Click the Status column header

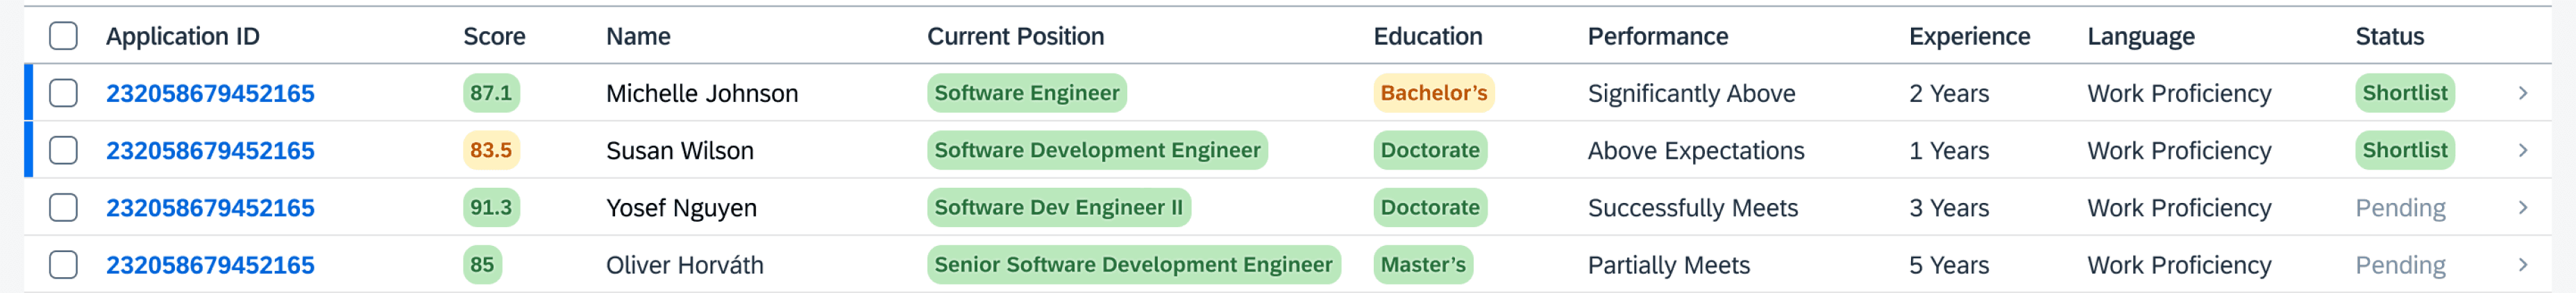[x=2389, y=37]
